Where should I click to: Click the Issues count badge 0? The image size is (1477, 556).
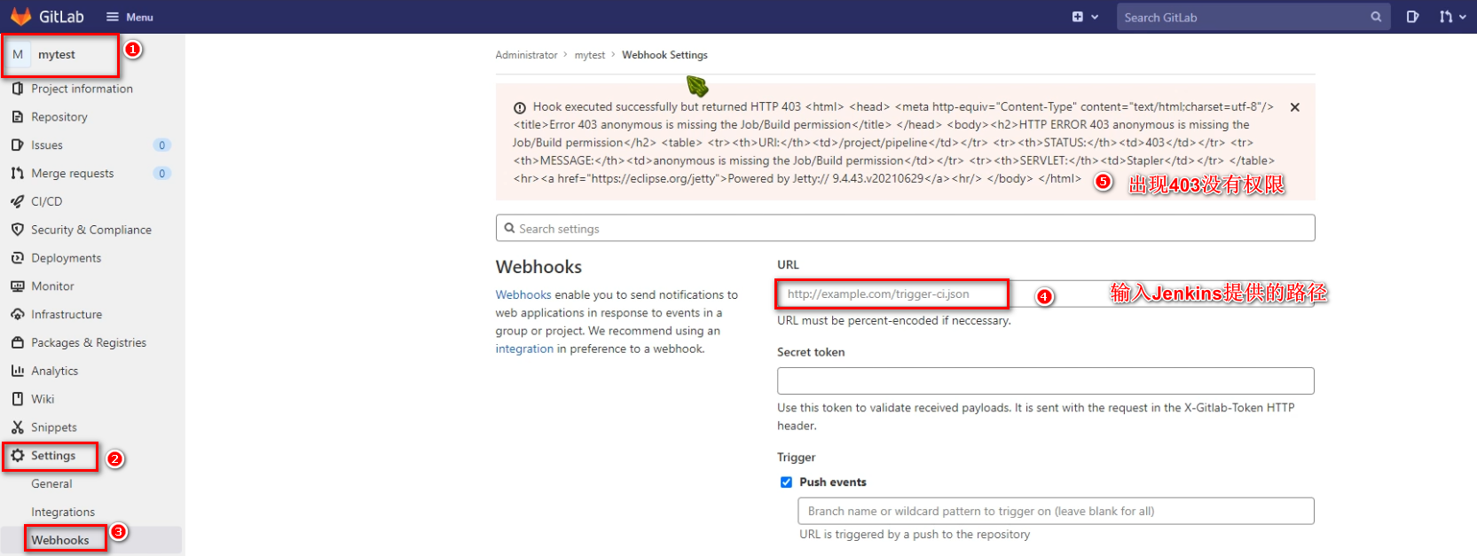161,145
